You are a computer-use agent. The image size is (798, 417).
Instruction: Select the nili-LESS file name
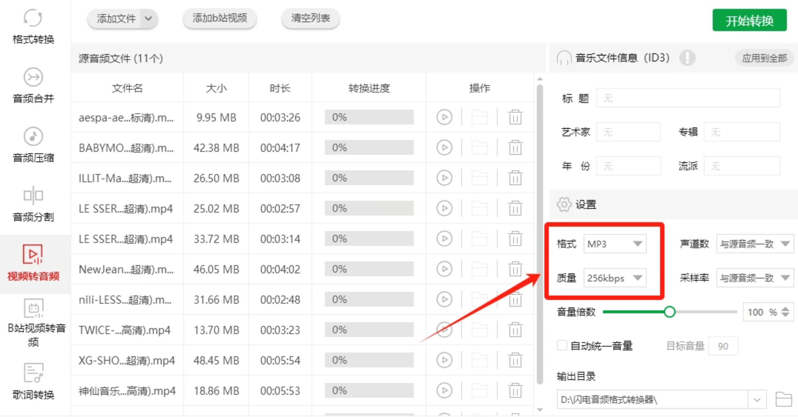click(125, 300)
